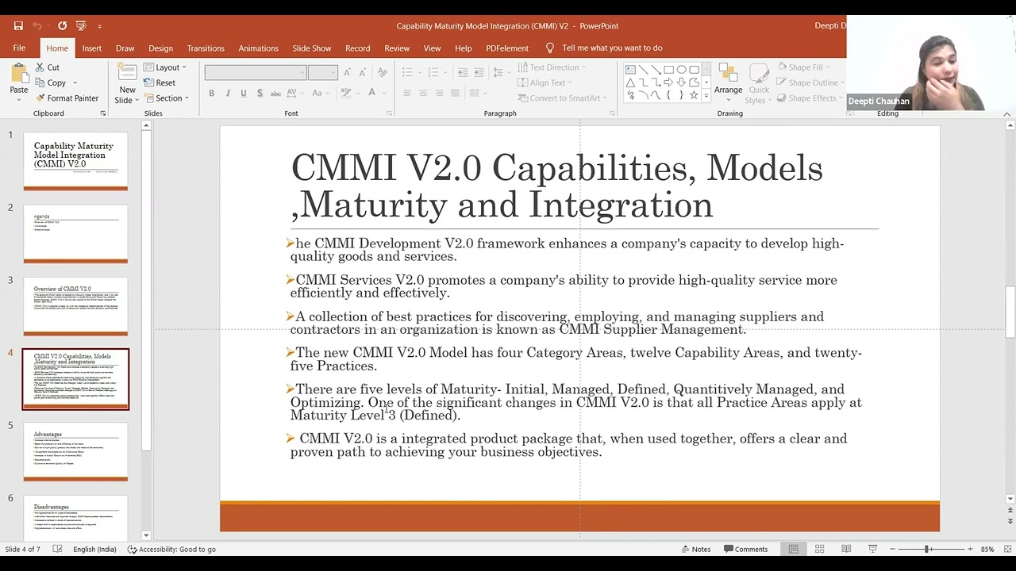Expand the Arrange dropdown
The image size is (1016, 571).
coord(728,82)
